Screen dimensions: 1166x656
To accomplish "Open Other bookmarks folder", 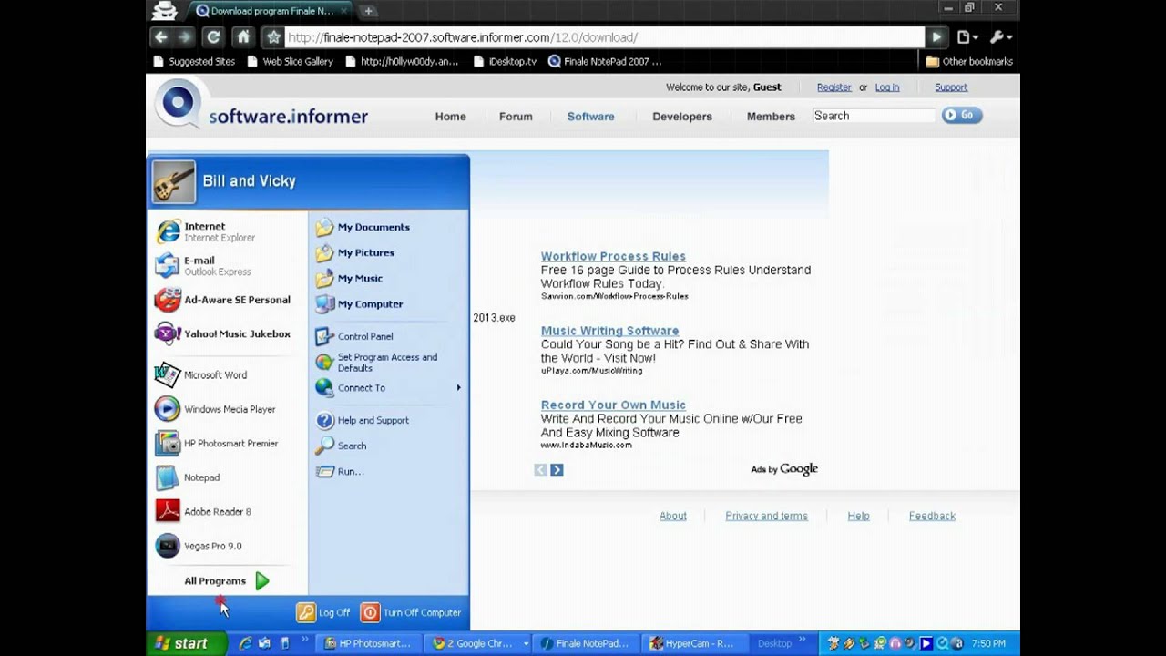I will [x=969, y=61].
